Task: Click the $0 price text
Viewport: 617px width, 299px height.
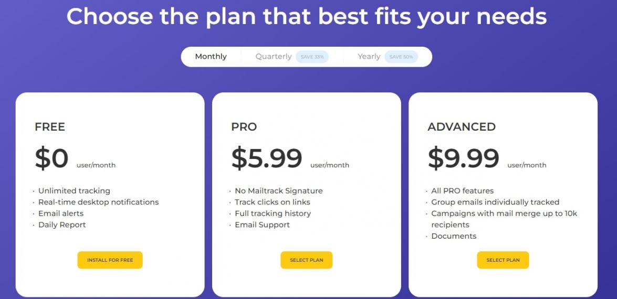Action: click(x=51, y=158)
